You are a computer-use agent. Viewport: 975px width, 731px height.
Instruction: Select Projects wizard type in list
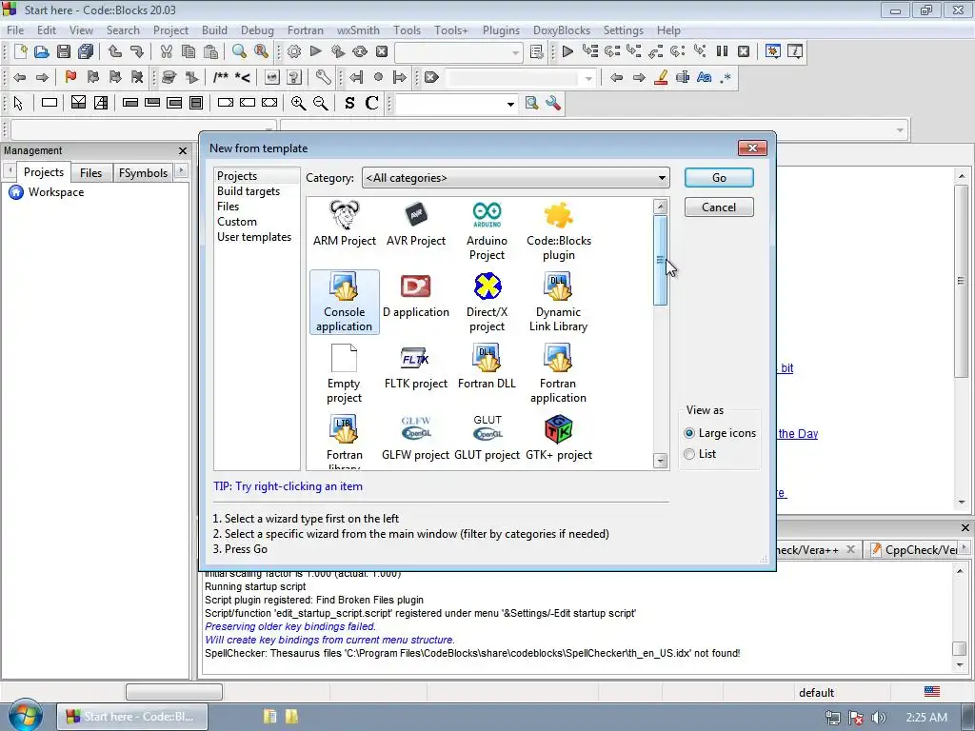237,176
